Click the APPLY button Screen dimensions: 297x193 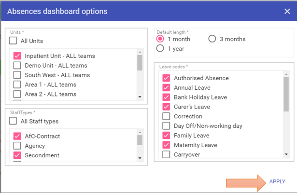click(x=277, y=181)
